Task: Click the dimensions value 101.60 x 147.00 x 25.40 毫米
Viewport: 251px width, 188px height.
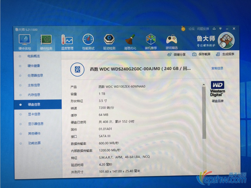Action: tap(119, 171)
